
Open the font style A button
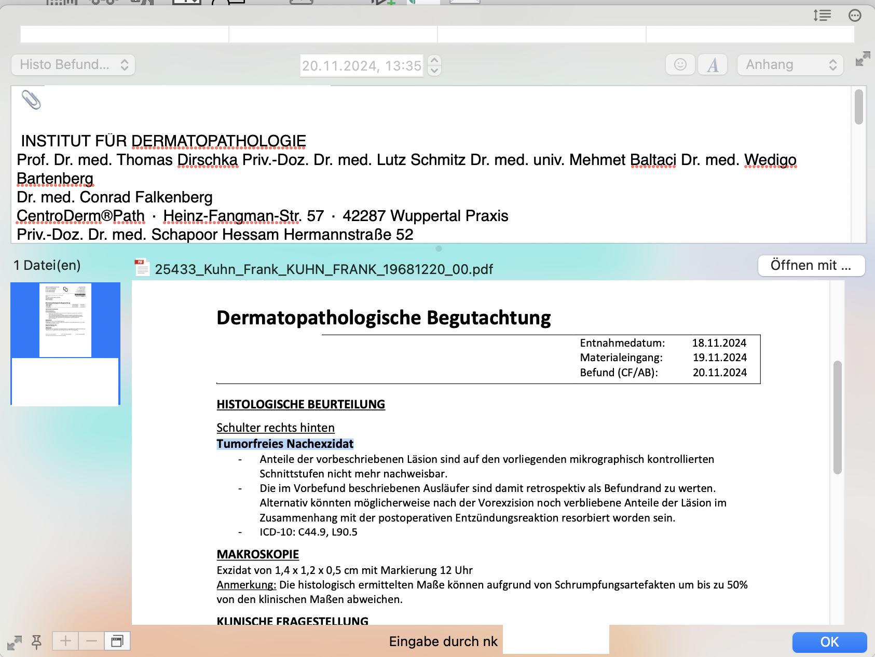713,65
